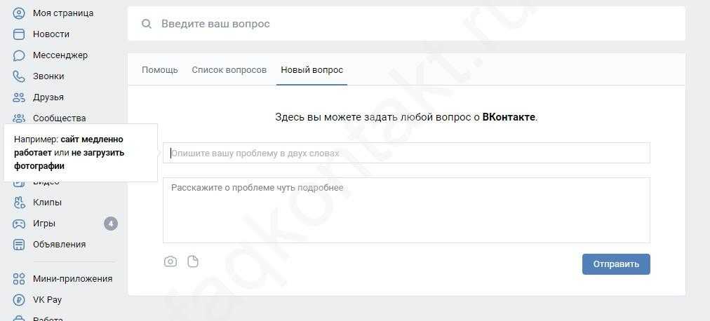Image resolution: width=710 pixels, height=321 pixels.
Task: Open the Games controller icon
Action: pyautogui.click(x=19, y=224)
